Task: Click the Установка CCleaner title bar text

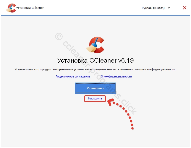Action: tap(30, 8)
